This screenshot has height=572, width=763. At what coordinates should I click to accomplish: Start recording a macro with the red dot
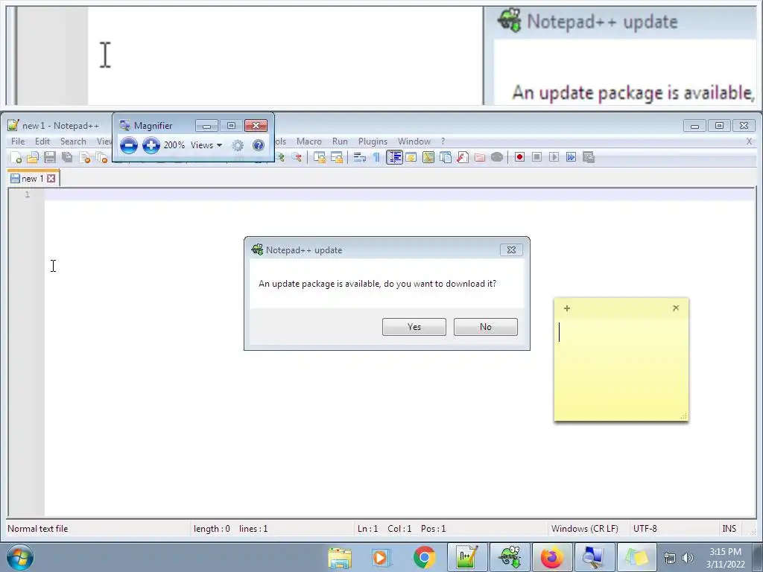click(x=519, y=157)
